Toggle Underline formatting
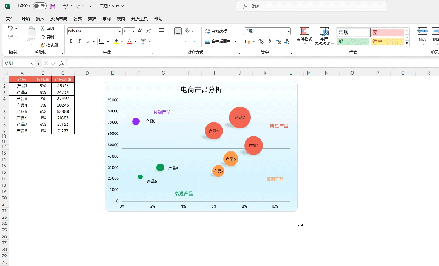Viewport: 439px width, 266px height. (87, 41)
